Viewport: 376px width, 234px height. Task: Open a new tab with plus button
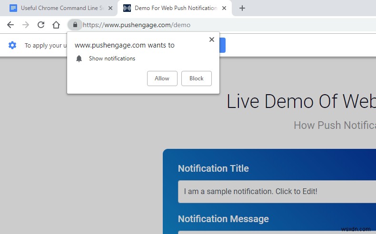click(x=242, y=8)
